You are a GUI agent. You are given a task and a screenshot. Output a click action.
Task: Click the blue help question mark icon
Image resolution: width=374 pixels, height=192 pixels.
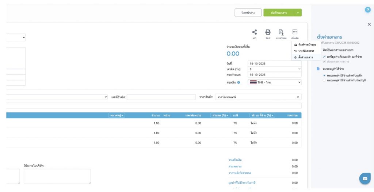coord(368,10)
